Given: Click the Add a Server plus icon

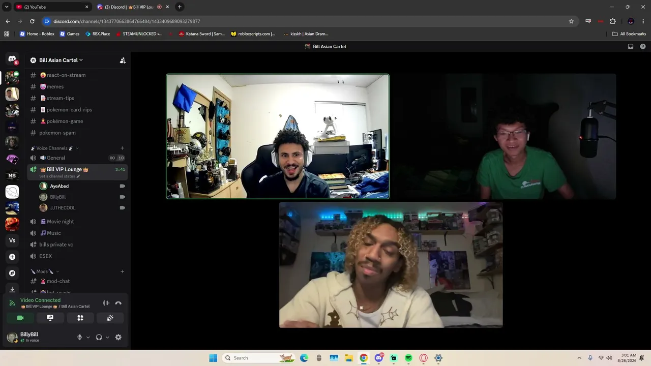Looking at the screenshot, I should pyautogui.click(x=12, y=257).
